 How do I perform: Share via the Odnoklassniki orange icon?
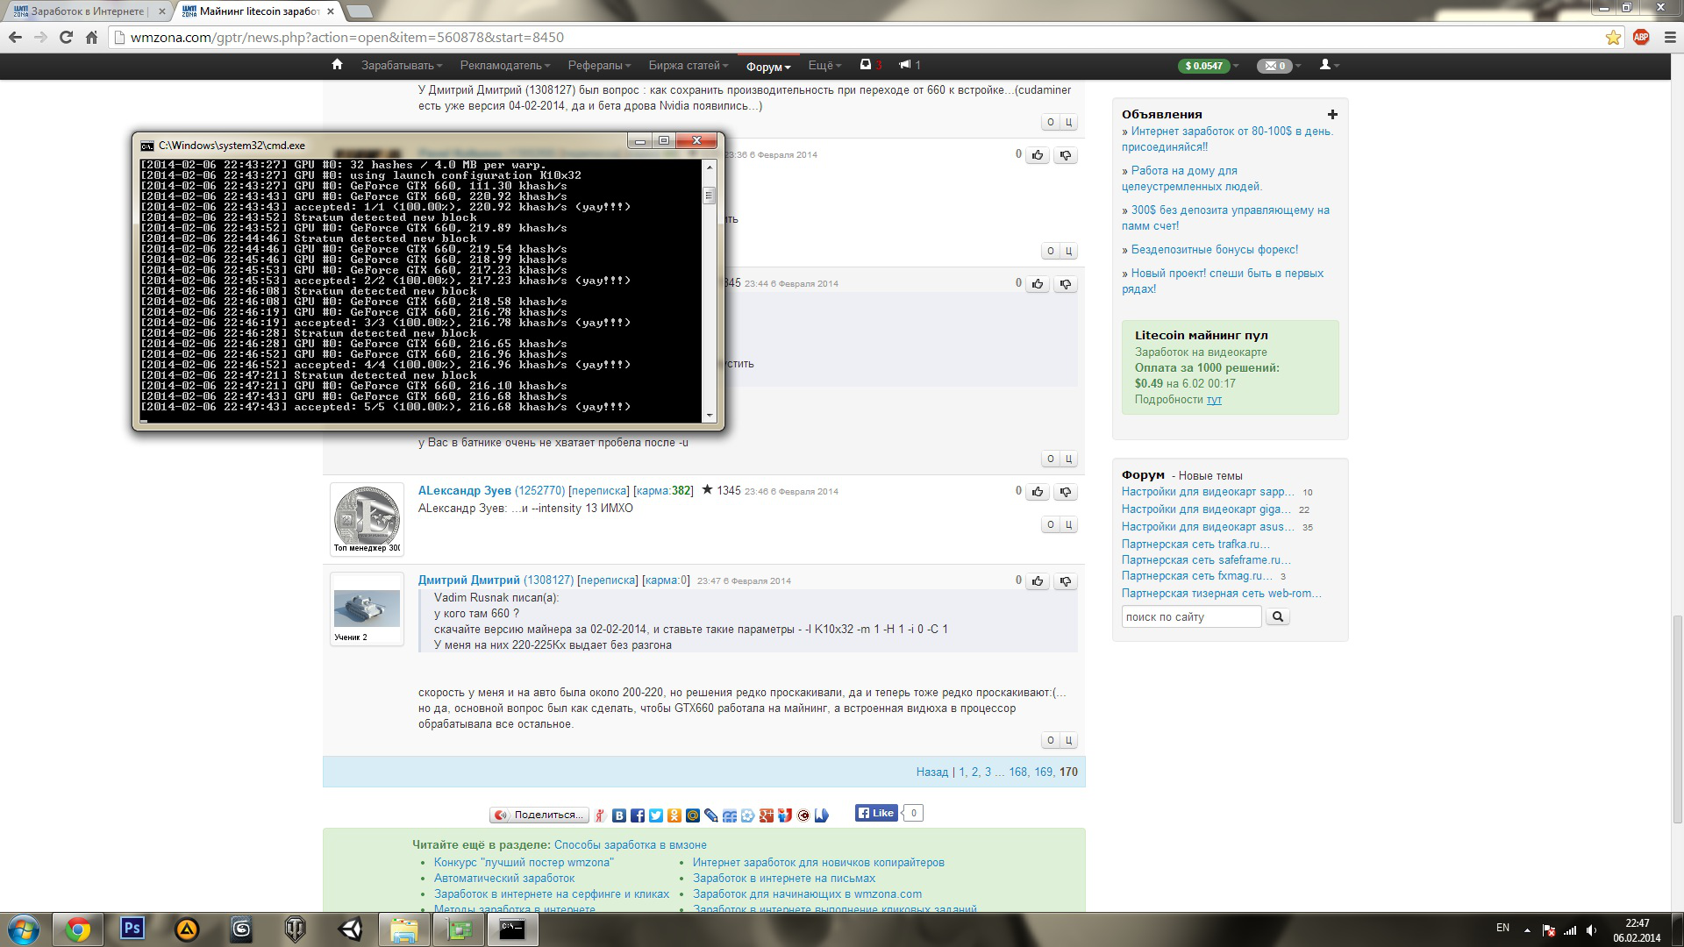tap(674, 815)
